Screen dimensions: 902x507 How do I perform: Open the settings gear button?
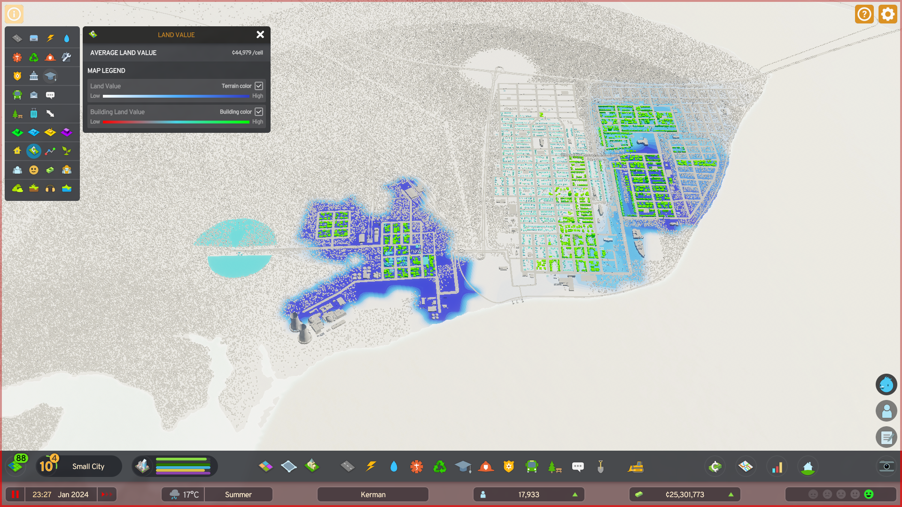[888, 14]
